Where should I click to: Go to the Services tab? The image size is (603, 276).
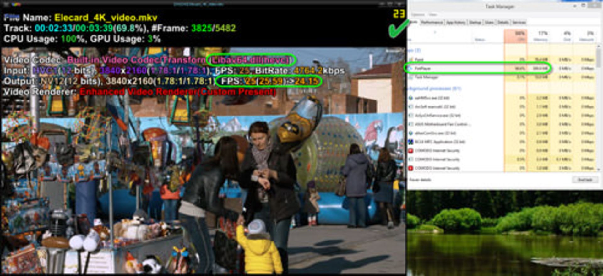[x=519, y=22]
